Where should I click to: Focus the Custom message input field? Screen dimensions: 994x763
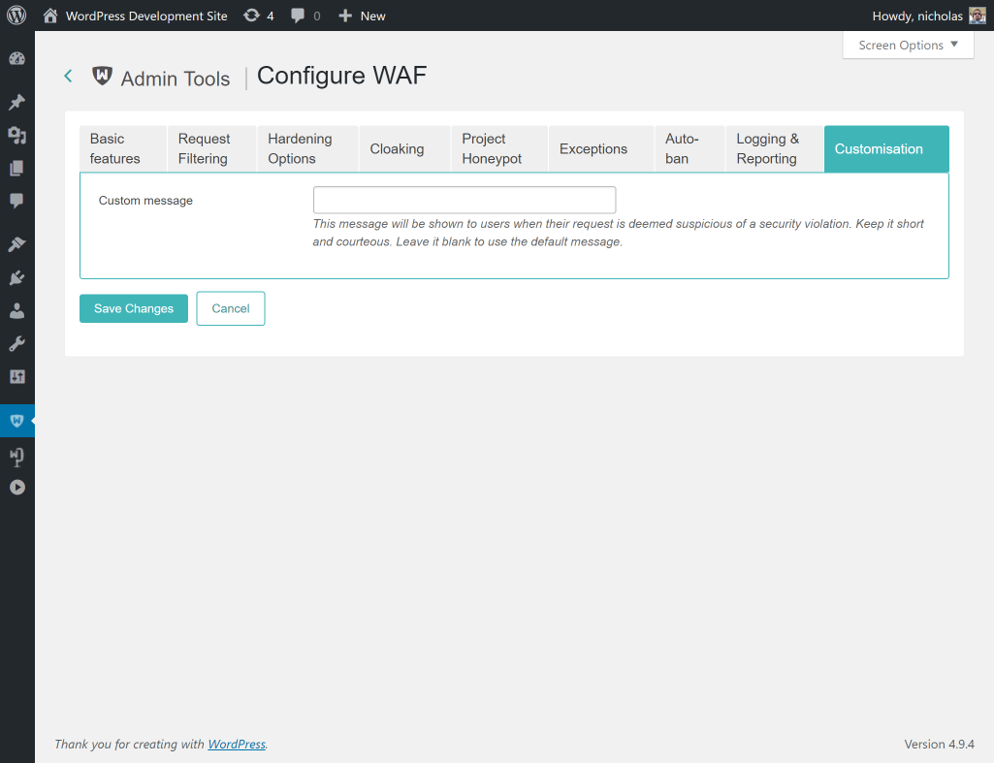tap(465, 200)
